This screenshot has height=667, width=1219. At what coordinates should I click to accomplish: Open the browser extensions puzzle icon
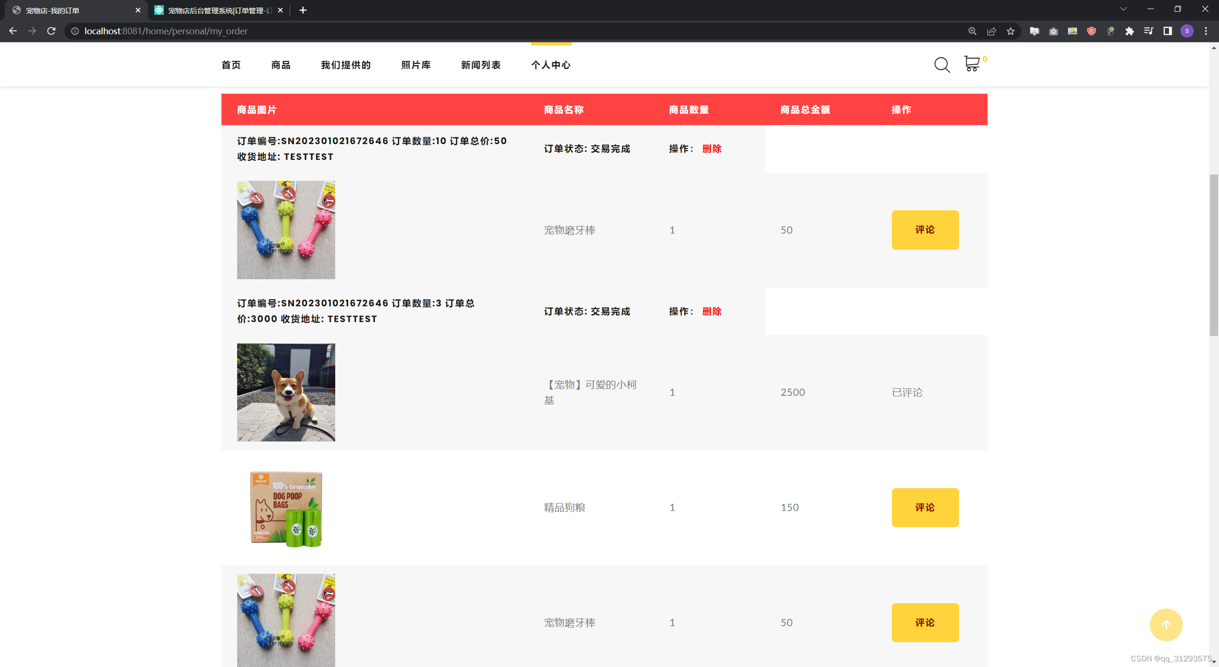1129,31
